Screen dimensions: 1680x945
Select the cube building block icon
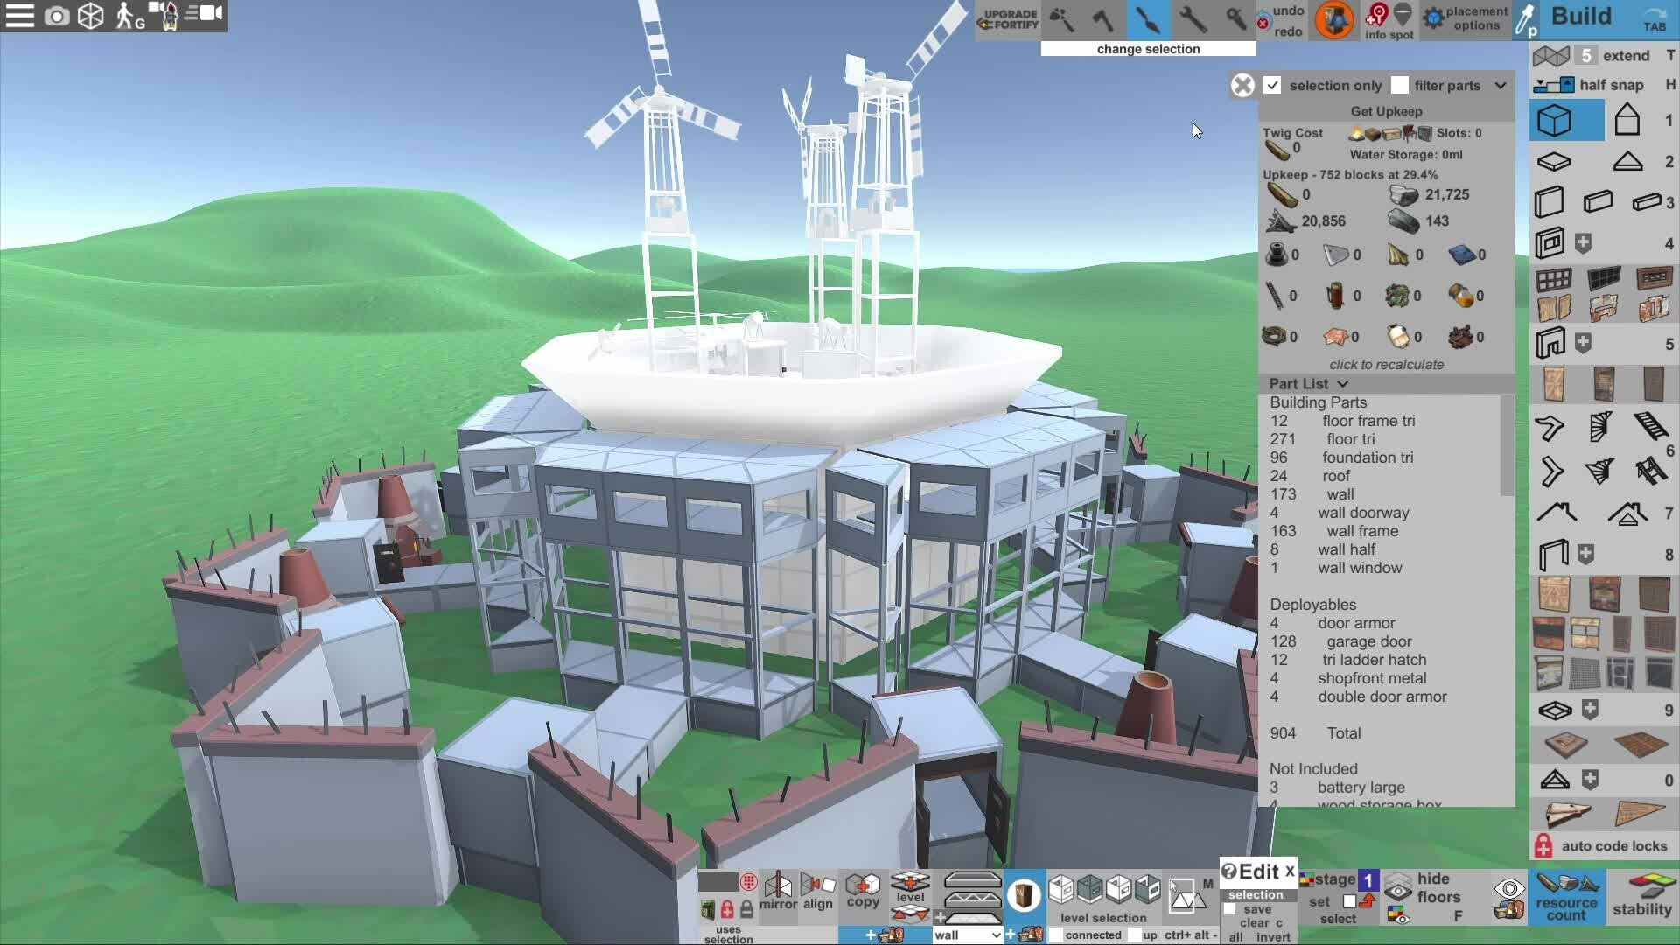click(x=1555, y=121)
